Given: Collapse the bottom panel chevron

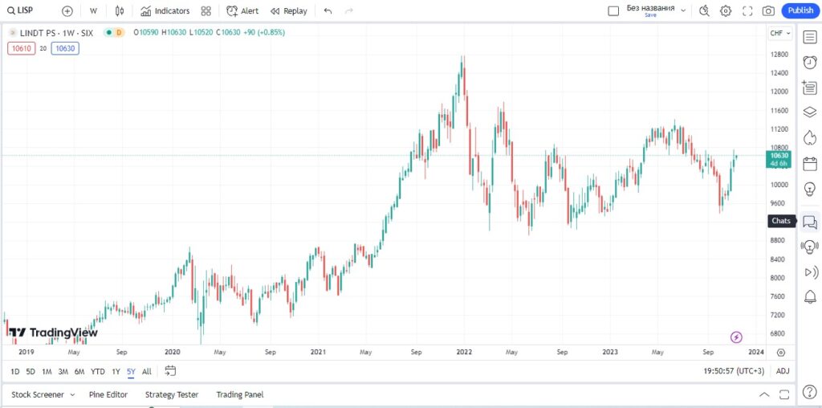Looking at the screenshot, I should (763, 394).
